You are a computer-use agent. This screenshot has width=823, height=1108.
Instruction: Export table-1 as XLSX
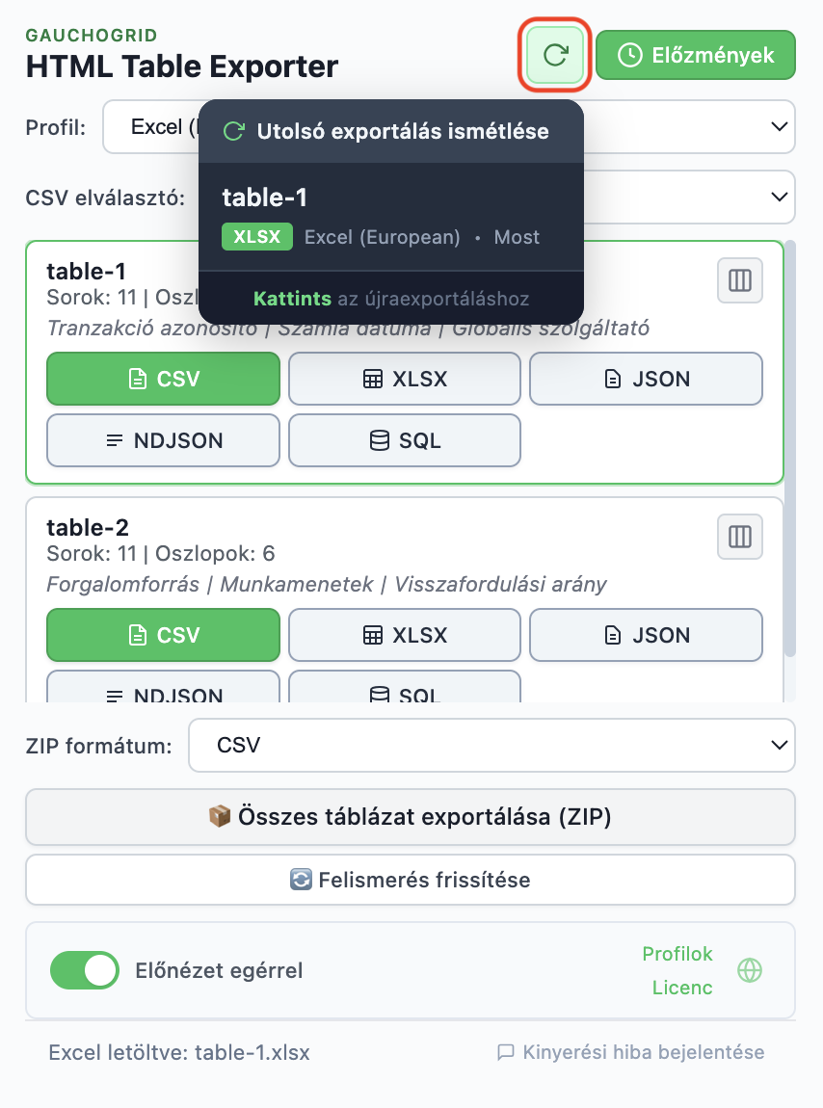[x=405, y=379]
